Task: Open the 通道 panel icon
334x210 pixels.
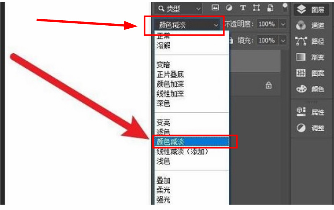Action: 301,25
